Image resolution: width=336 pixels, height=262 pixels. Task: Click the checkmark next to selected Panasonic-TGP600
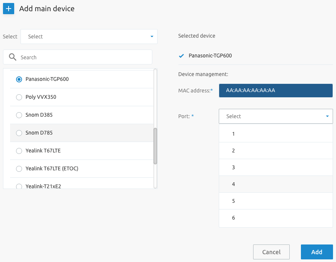click(x=181, y=56)
